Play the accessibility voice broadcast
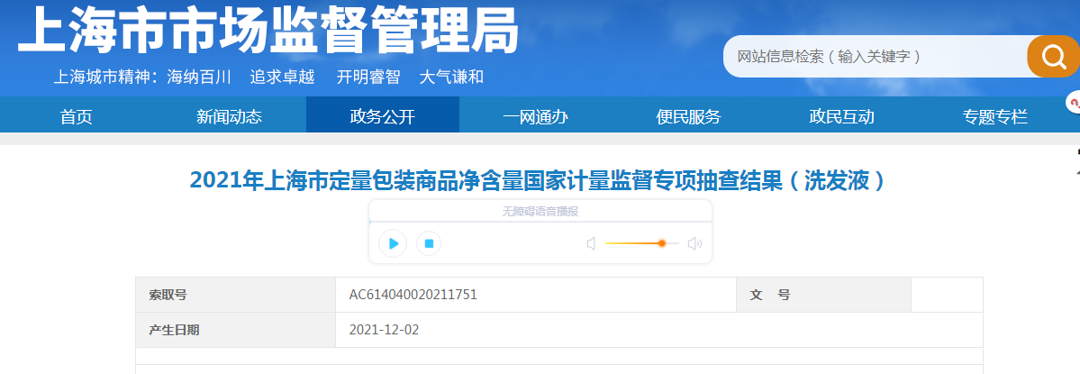 pyautogui.click(x=394, y=243)
